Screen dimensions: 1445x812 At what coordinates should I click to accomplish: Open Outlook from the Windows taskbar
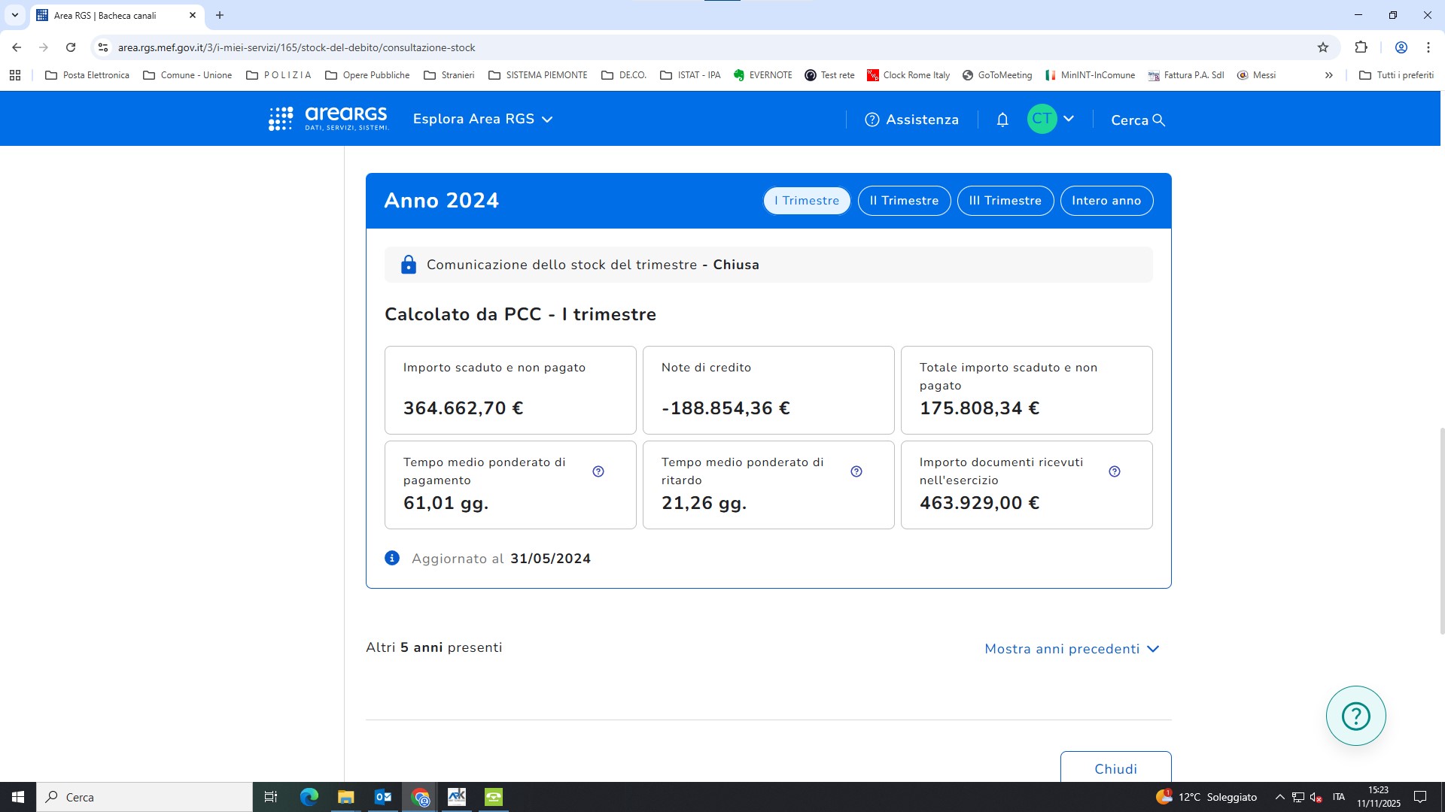click(x=383, y=797)
